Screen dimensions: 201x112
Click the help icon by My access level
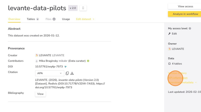(x=190, y=29)
